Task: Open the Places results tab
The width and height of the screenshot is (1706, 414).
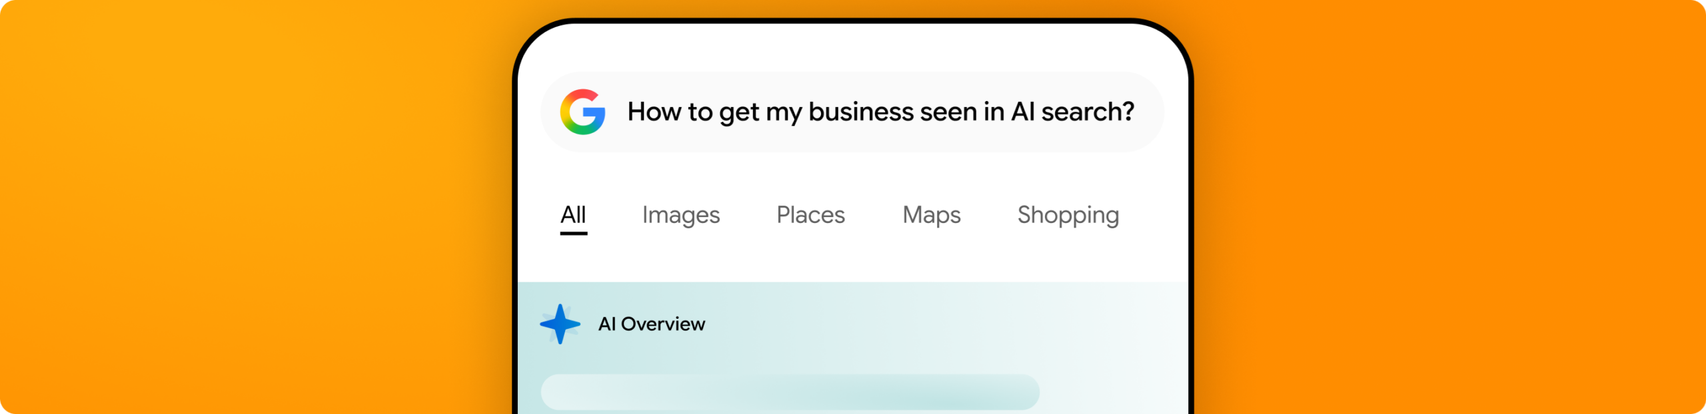Action: [x=810, y=215]
